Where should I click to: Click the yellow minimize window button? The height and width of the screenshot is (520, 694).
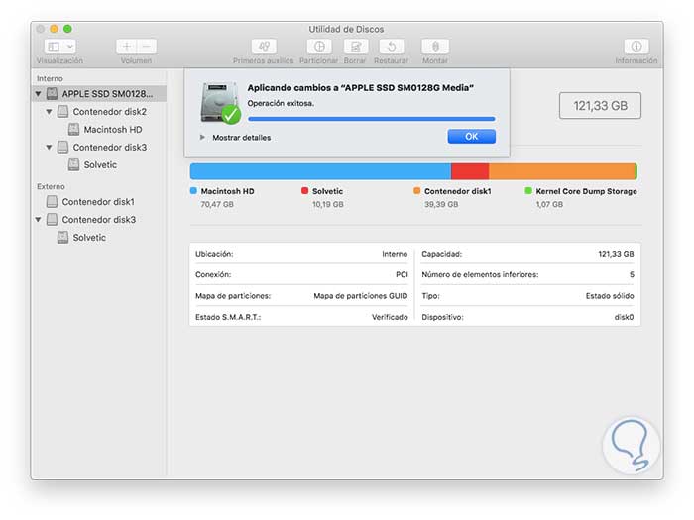coord(54,29)
